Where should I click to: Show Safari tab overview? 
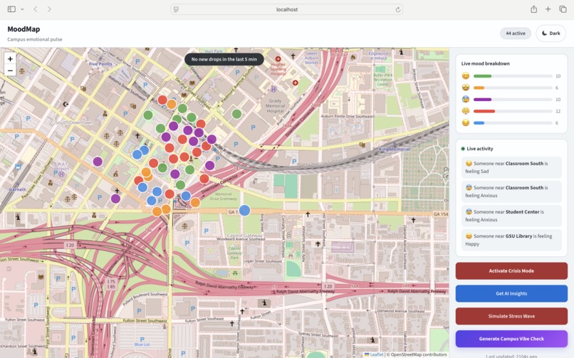point(563,9)
